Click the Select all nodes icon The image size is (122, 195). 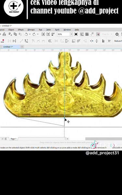tap(109, 41)
